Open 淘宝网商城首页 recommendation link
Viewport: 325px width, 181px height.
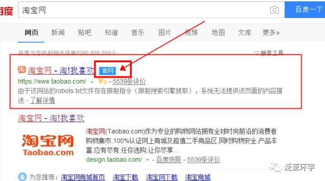pos(83,177)
